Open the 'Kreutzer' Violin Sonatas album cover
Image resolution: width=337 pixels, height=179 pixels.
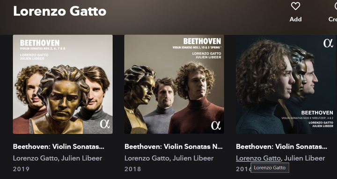[x=286, y=84]
